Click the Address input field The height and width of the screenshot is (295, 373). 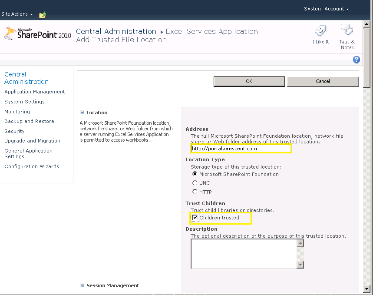pos(241,149)
